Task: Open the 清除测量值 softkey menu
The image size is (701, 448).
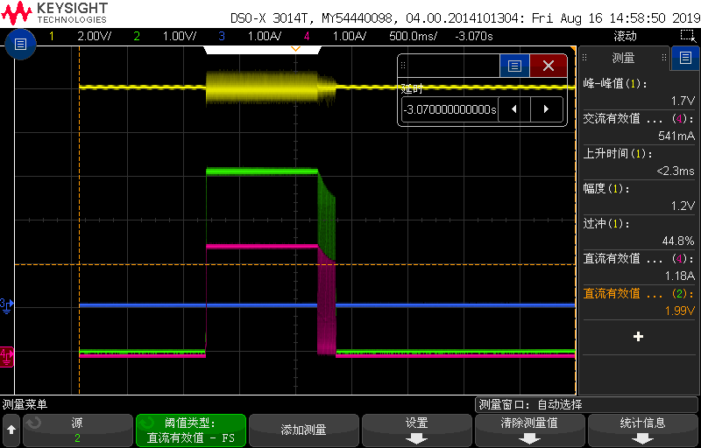Action: (529, 430)
